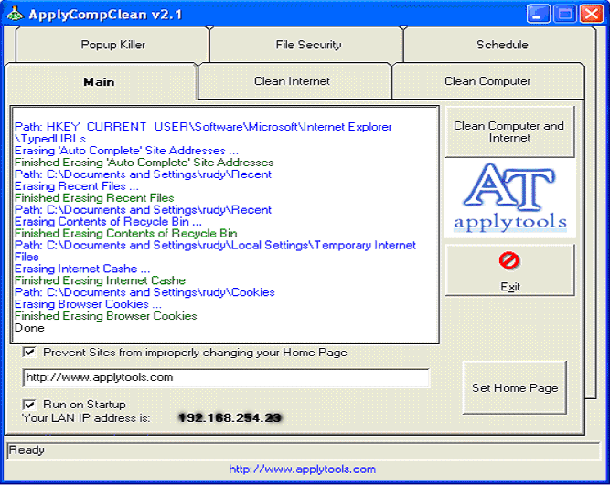
Task: Toggle Prevent Sites from changing Home Page
Action: (x=29, y=353)
